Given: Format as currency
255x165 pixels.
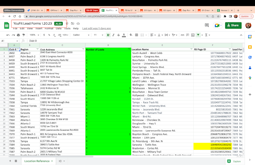Looking at the screenshot, I should pyautogui.click(x=44, y=35).
